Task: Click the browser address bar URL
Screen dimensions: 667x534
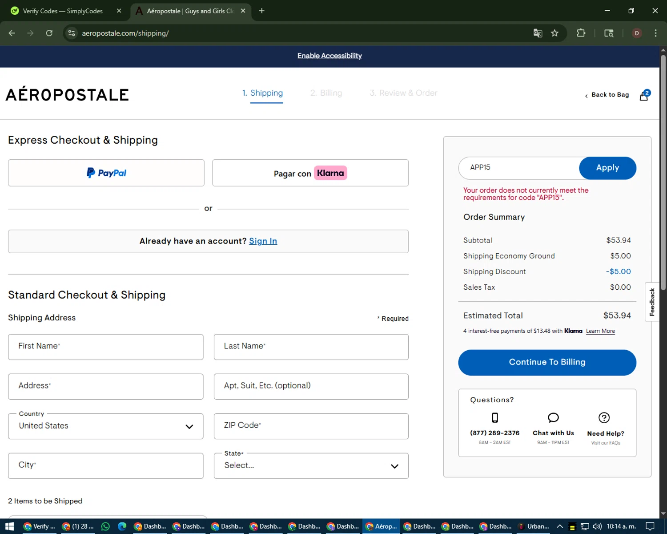Action: [x=125, y=33]
